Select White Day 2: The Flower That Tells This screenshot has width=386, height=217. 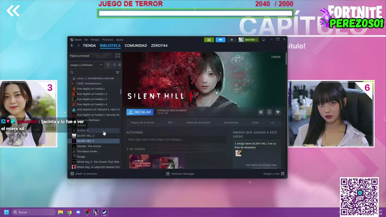[x=95, y=162]
